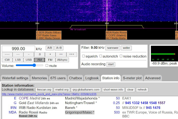Click the refresh button
The image size is (178, 119).
tap(142, 90)
